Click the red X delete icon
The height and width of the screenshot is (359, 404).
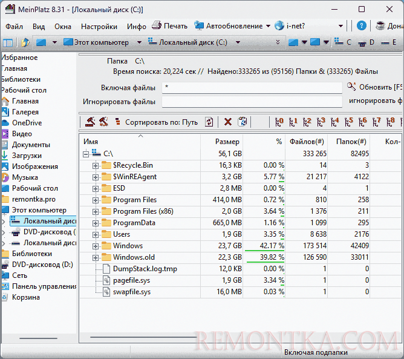[228, 122]
